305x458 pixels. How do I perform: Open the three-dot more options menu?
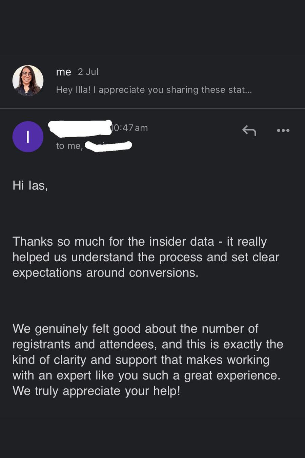[283, 130]
